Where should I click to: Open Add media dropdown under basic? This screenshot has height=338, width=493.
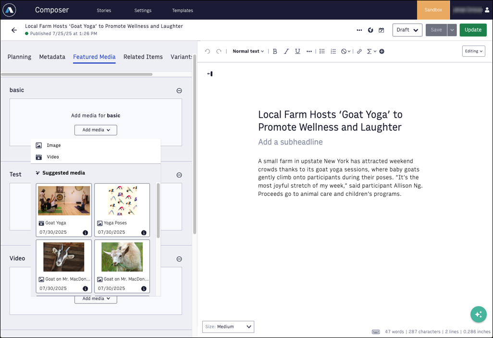click(x=96, y=130)
